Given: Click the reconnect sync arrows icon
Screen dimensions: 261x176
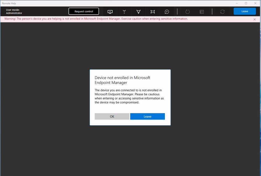Looking at the screenshot, I should tap(222, 12).
